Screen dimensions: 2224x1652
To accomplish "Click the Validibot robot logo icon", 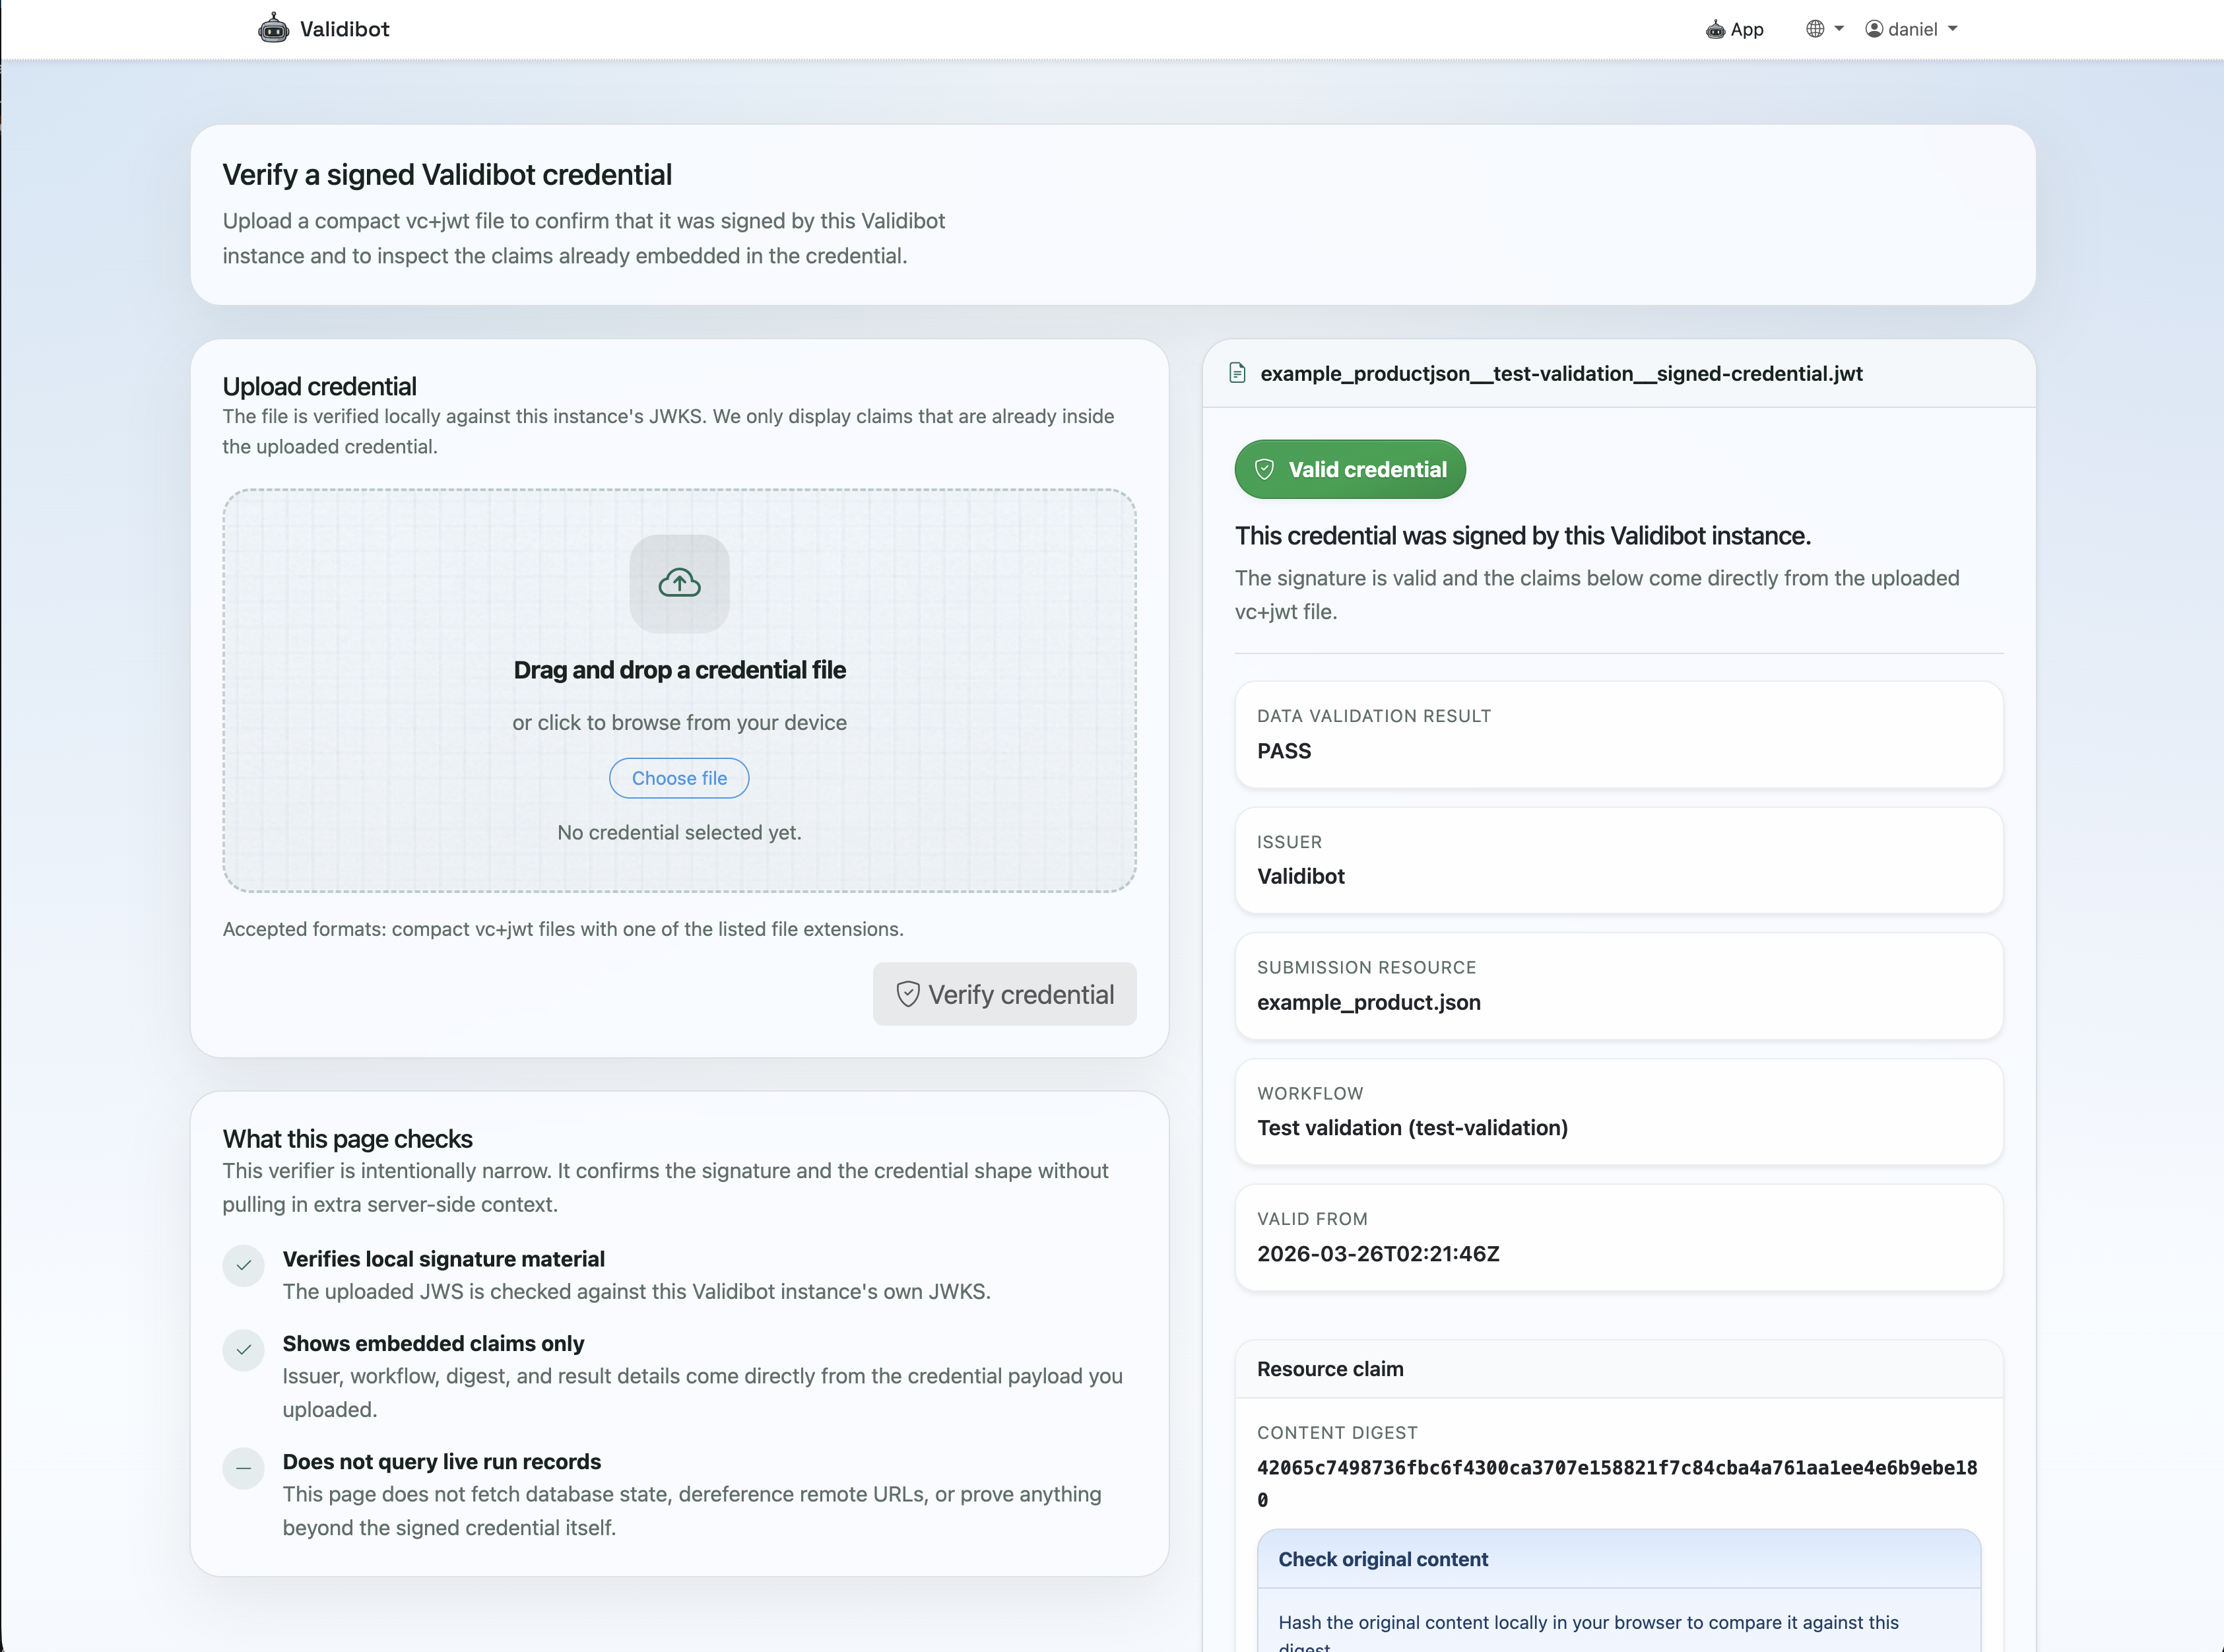I will [273, 28].
